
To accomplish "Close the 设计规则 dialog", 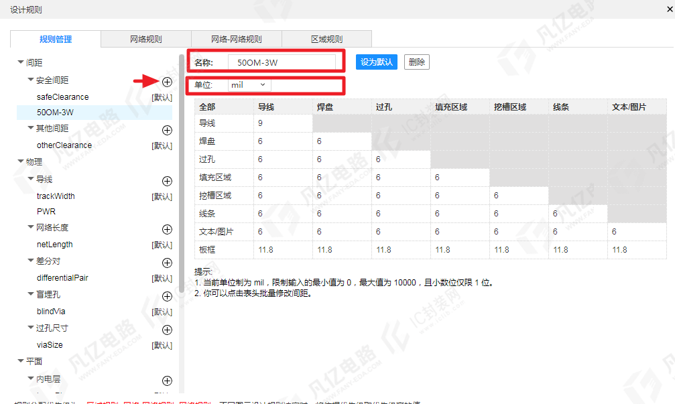I will coord(670,9).
